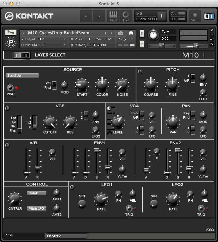Click the LFO1 SIN waveform selector knob
This screenshot has width=218, height=242.
pos(82,204)
